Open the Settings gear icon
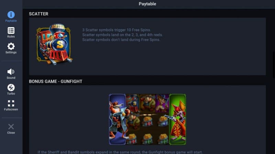275x154 pixels. pyautogui.click(x=11, y=46)
